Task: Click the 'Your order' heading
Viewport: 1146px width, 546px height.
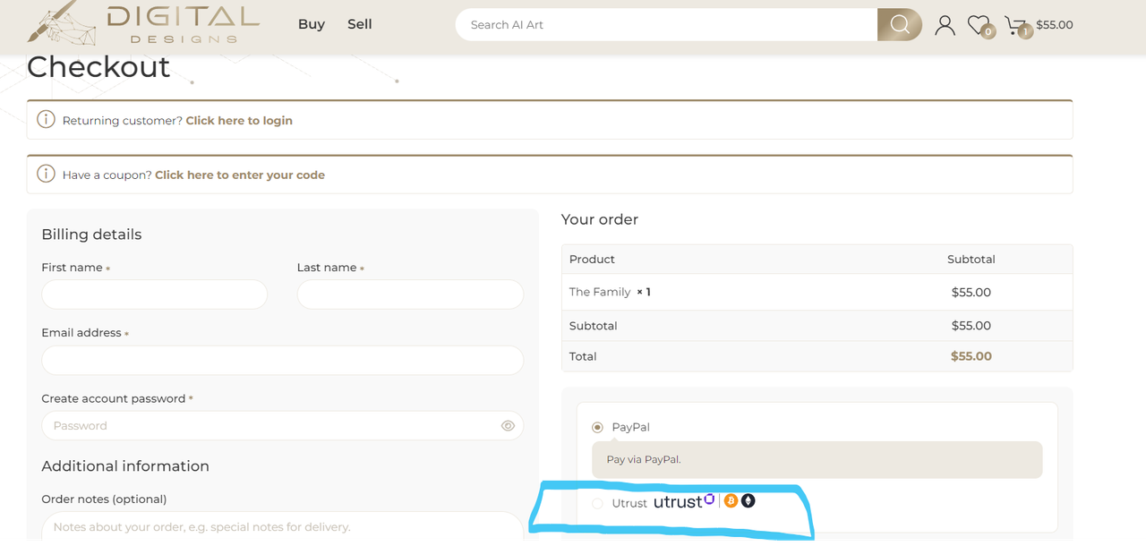Action: (600, 219)
